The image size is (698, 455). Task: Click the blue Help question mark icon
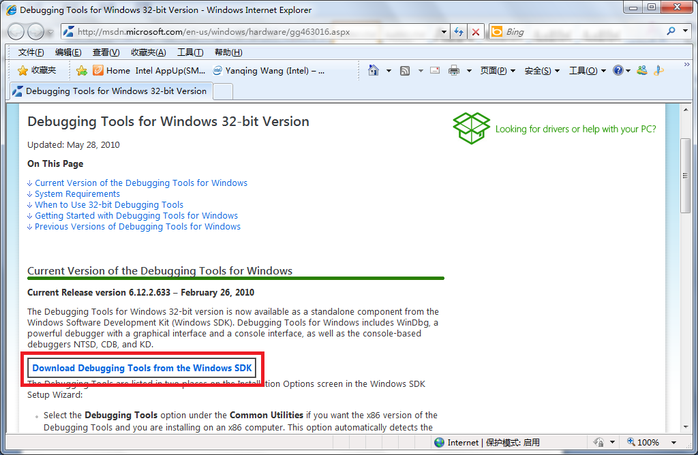point(618,70)
